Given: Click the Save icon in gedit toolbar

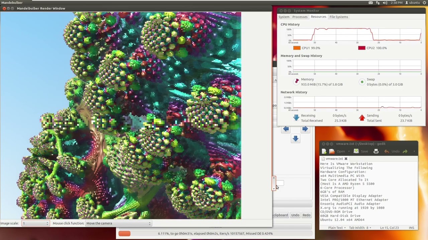Looking at the screenshot, I should (356, 151).
